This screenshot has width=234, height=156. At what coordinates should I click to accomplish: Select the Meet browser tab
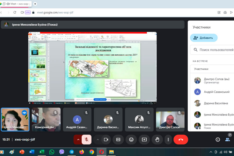pyautogui.click(x=16, y=4)
